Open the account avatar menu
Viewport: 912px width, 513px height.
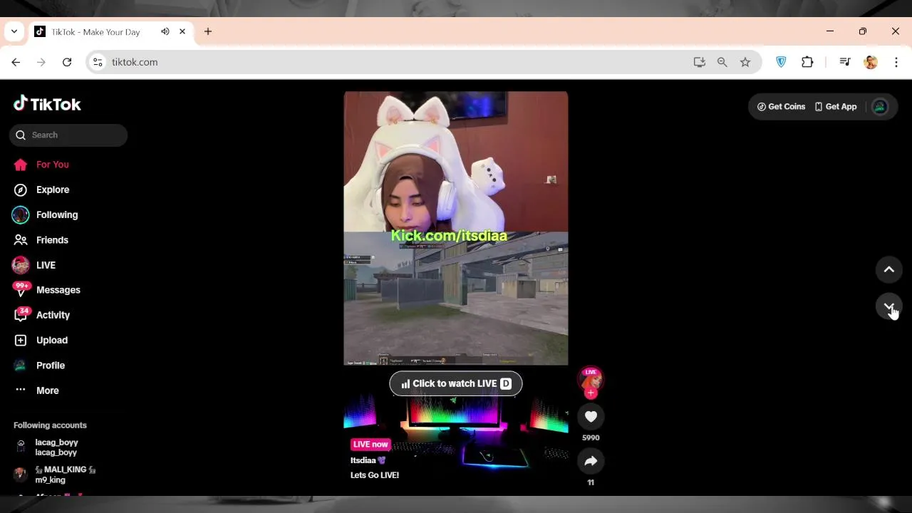(880, 107)
